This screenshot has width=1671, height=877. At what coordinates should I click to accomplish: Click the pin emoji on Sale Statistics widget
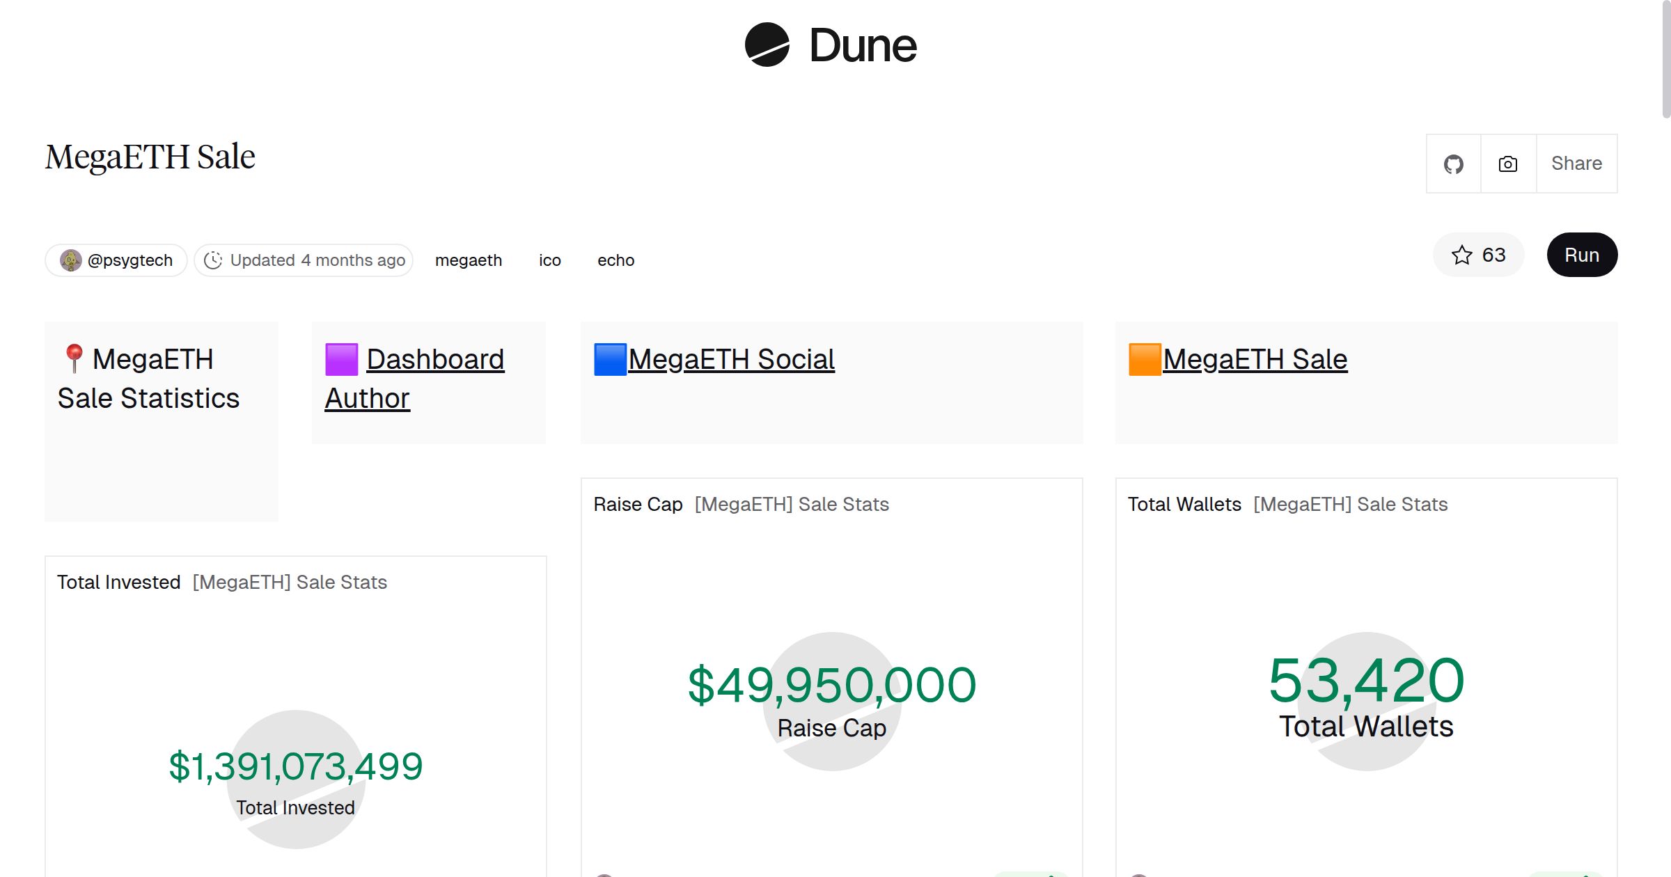(74, 358)
